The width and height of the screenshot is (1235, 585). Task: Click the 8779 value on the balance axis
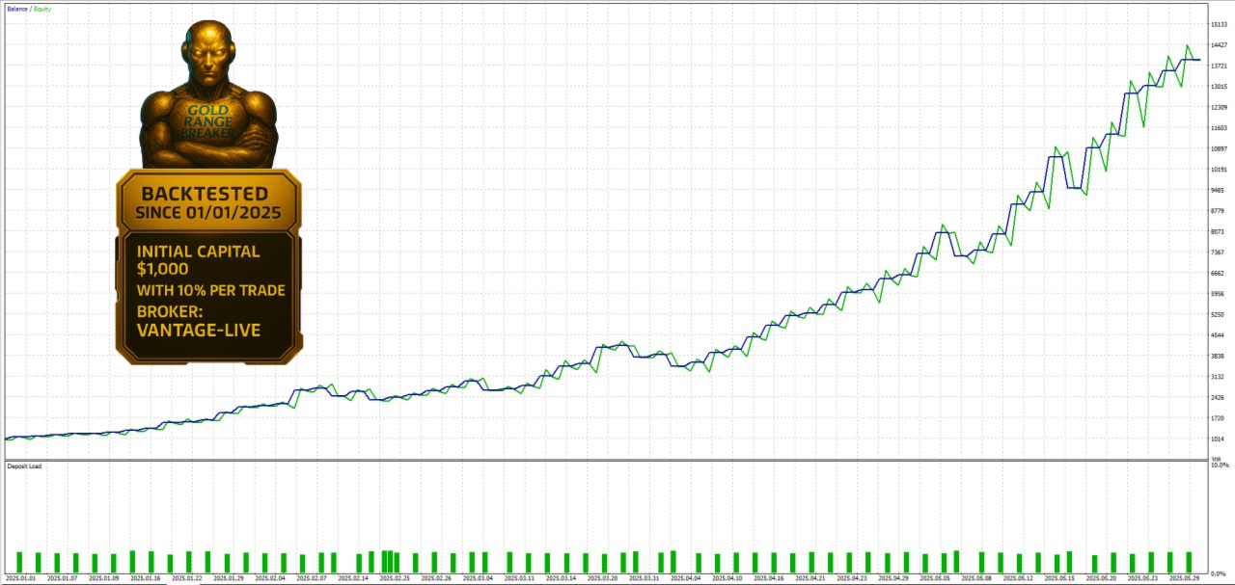click(x=1218, y=211)
